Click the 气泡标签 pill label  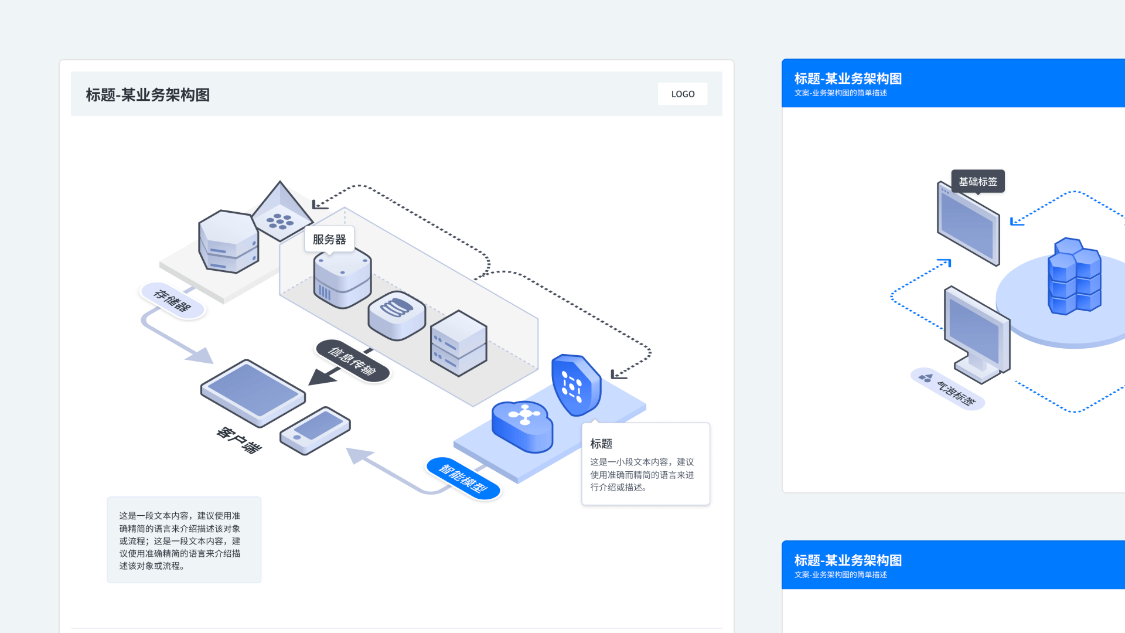coord(947,389)
